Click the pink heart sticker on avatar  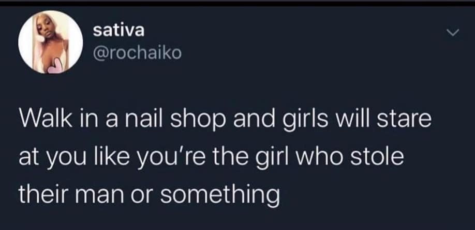tap(56, 65)
